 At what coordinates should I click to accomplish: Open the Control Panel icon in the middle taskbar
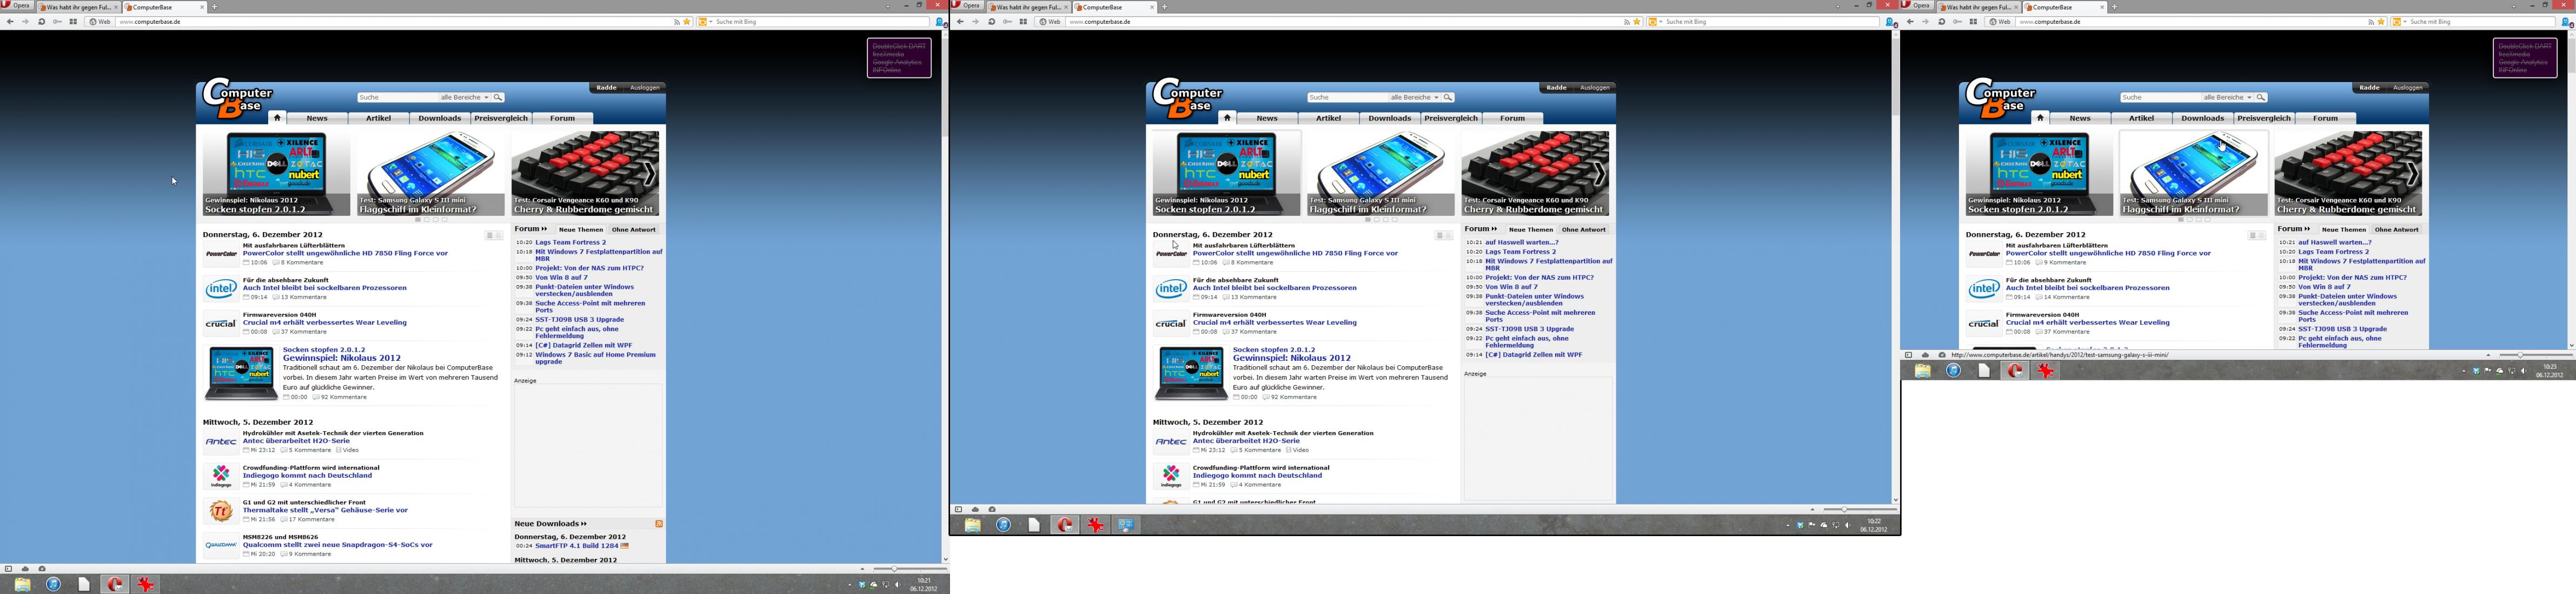(x=1126, y=525)
